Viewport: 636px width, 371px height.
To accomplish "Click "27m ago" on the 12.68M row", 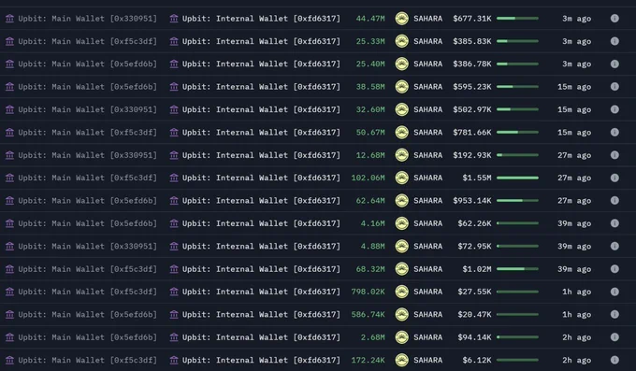I will tap(574, 155).
